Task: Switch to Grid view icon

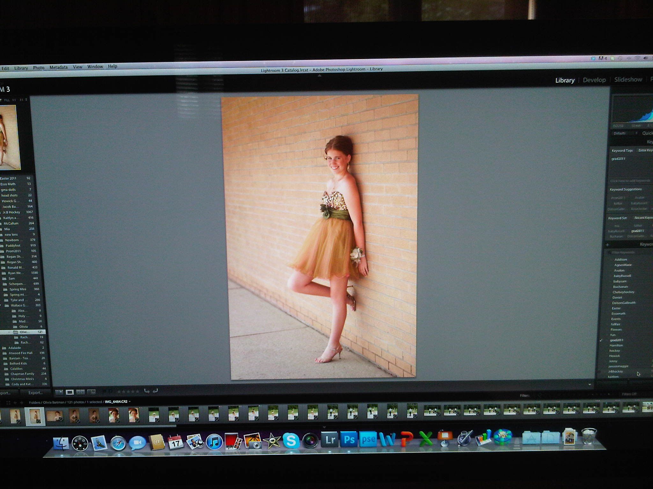Action: pos(59,392)
